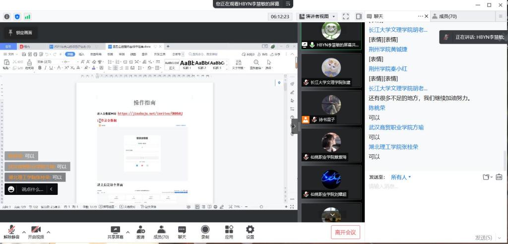Click the 离开会议 leave meeting button
This screenshot has width=508, height=244.
(x=345, y=232)
